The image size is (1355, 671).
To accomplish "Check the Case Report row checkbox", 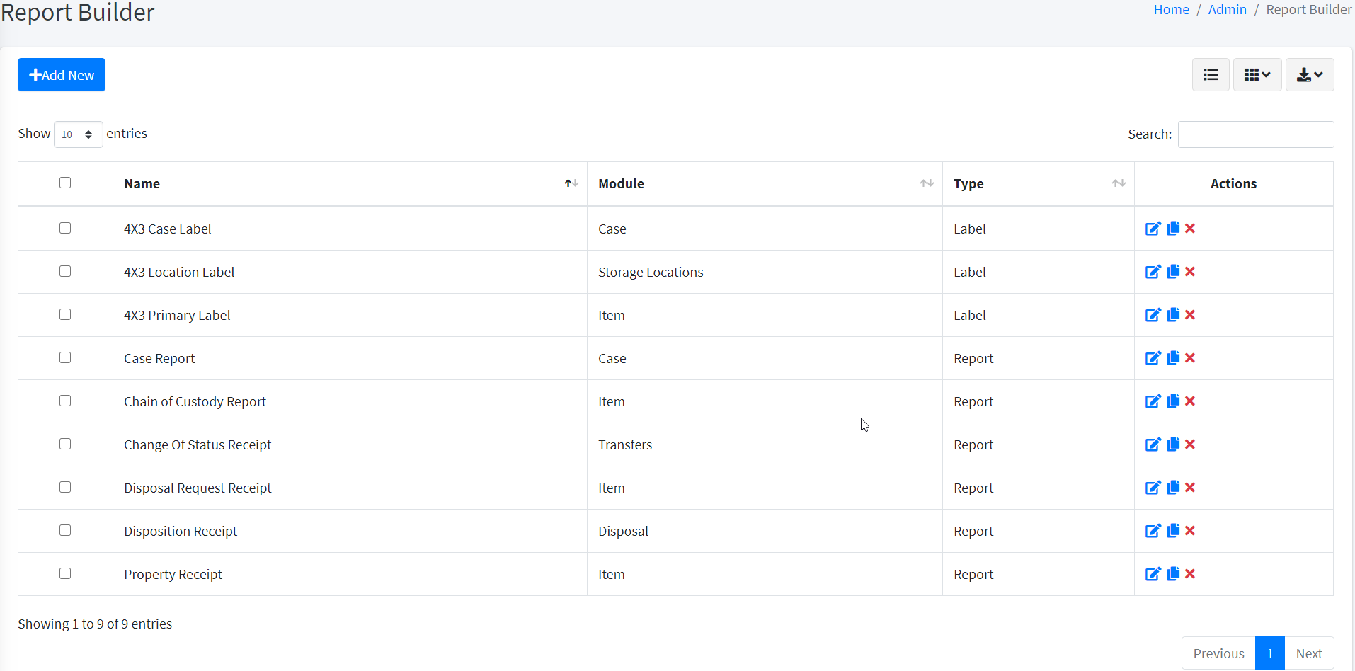I will click(65, 357).
